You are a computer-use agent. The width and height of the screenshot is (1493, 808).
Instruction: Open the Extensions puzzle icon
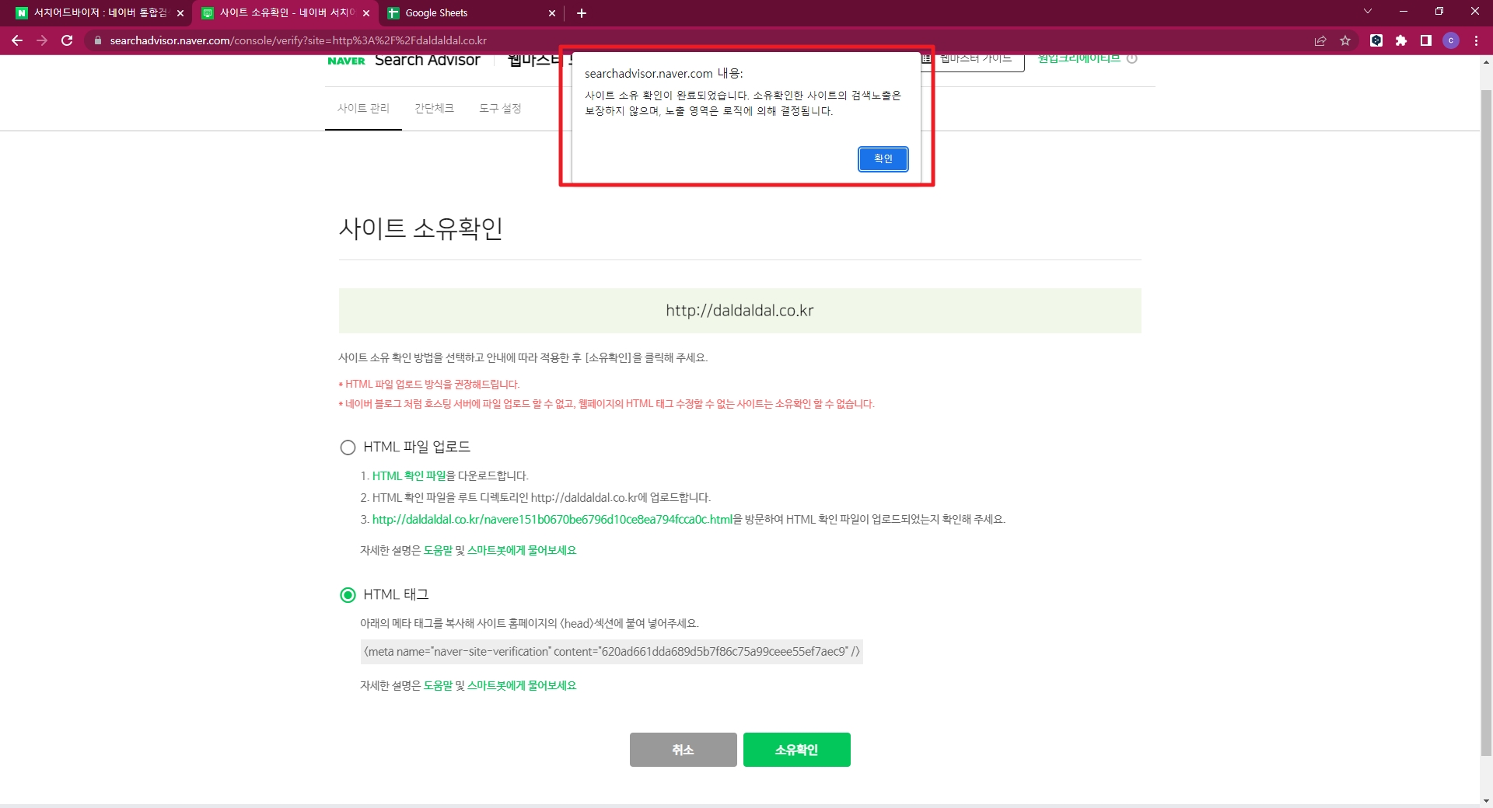tap(1401, 40)
